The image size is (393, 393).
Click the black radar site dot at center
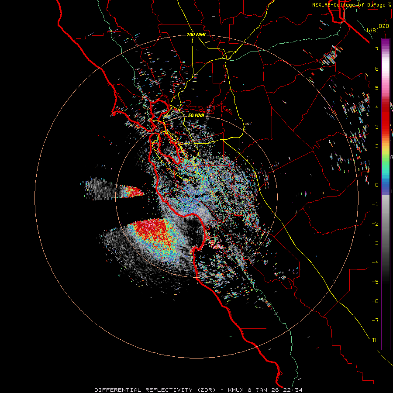[x=197, y=196]
